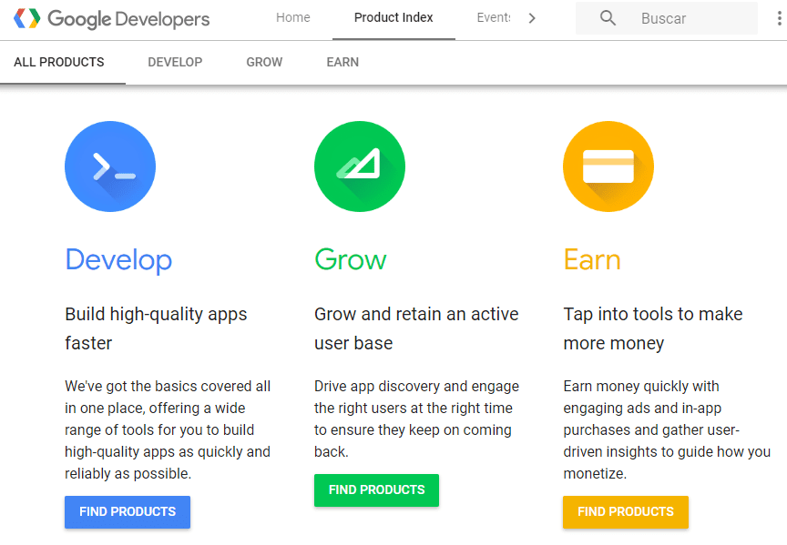Switch to the GROW tab
The width and height of the screenshot is (787, 545).
(x=264, y=62)
